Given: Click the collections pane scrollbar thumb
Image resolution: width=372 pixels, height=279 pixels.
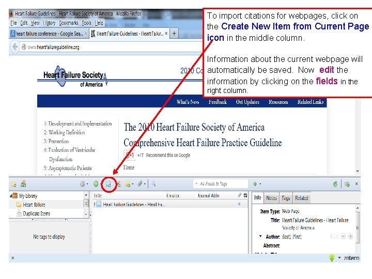Looking at the screenshot, I should coord(86,203).
